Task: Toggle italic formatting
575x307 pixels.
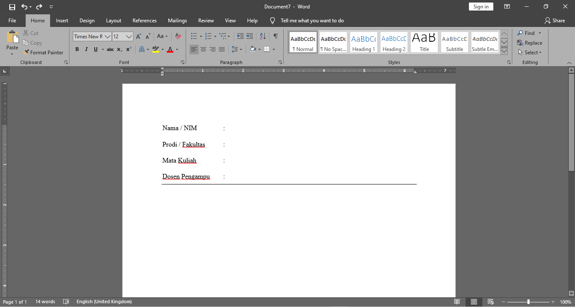Action: pos(86,49)
